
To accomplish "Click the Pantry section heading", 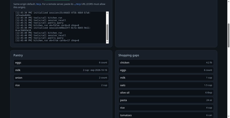I will pos(18,55).
